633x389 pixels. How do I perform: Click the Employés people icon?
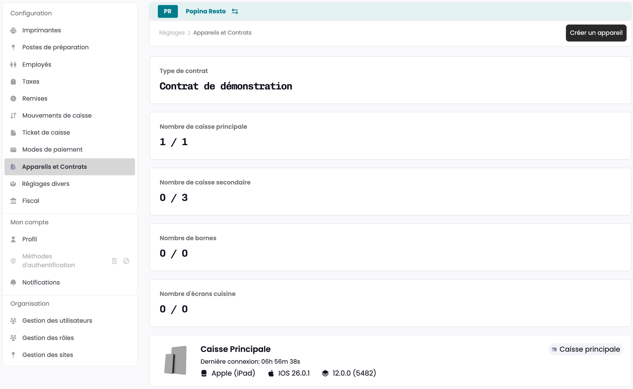point(13,65)
